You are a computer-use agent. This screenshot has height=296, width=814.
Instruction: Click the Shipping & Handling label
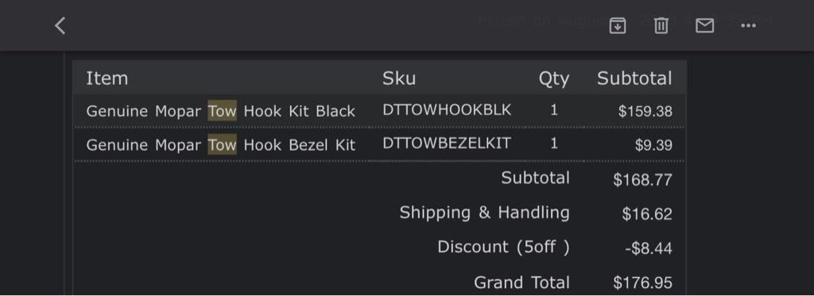click(x=484, y=213)
